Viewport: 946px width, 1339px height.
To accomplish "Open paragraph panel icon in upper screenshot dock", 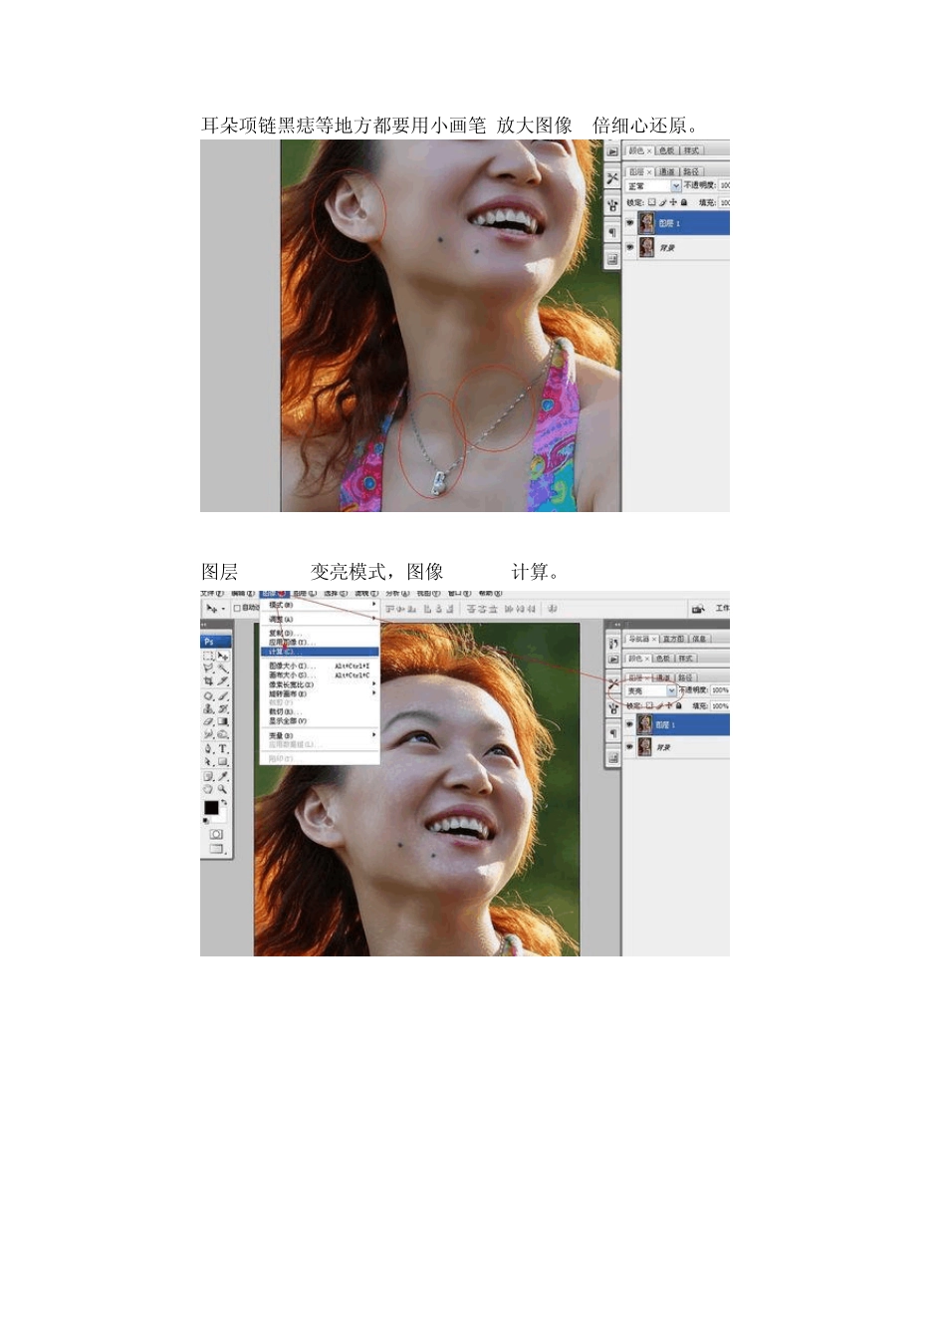I will pyautogui.click(x=612, y=232).
